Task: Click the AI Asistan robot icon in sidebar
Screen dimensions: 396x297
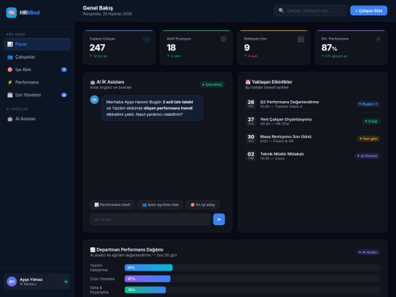Action: [10, 119]
